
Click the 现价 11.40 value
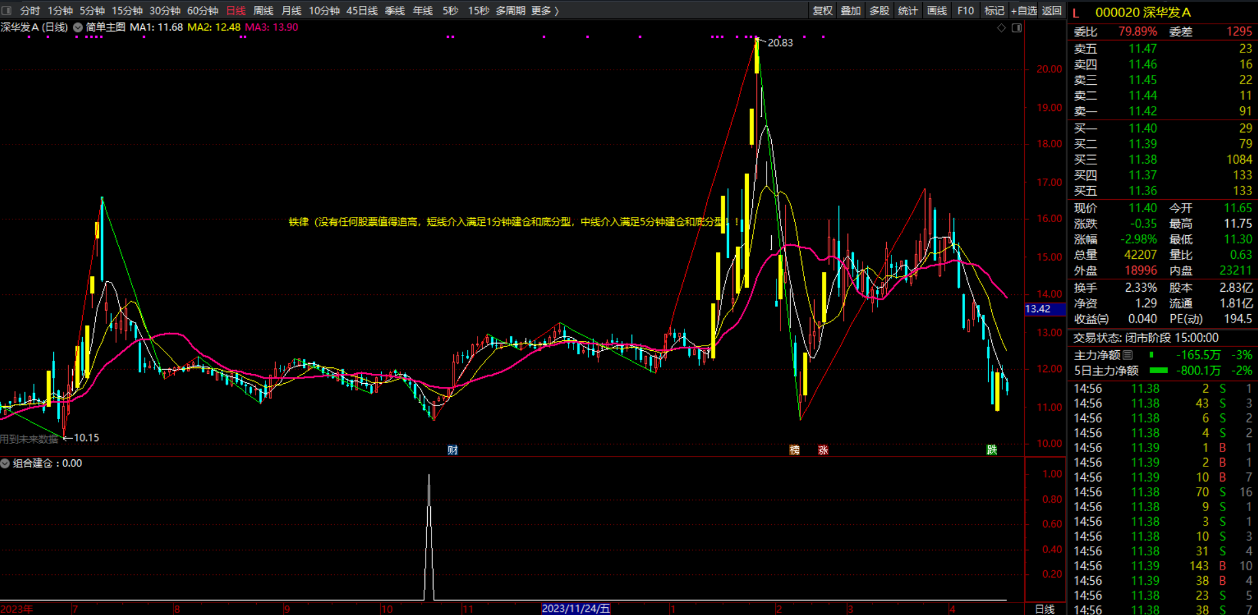(x=1142, y=208)
